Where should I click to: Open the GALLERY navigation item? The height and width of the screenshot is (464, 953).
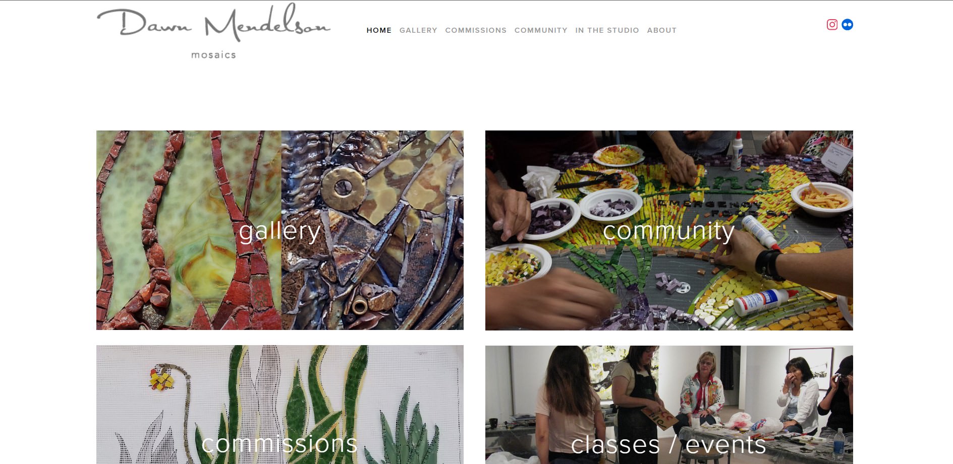(x=418, y=30)
